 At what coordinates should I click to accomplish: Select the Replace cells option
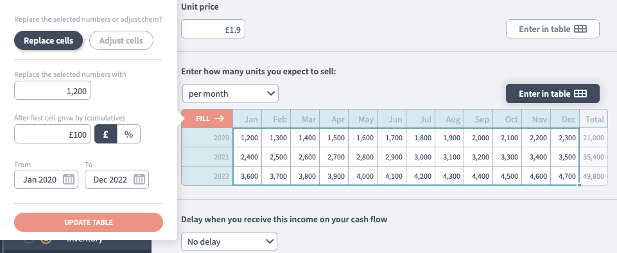pyautogui.click(x=48, y=40)
